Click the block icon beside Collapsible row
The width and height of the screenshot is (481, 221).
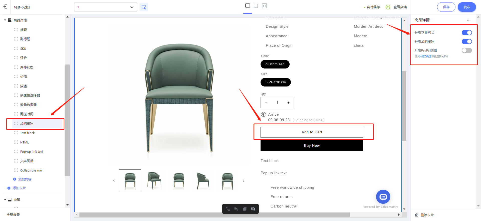click(x=16, y=170)
